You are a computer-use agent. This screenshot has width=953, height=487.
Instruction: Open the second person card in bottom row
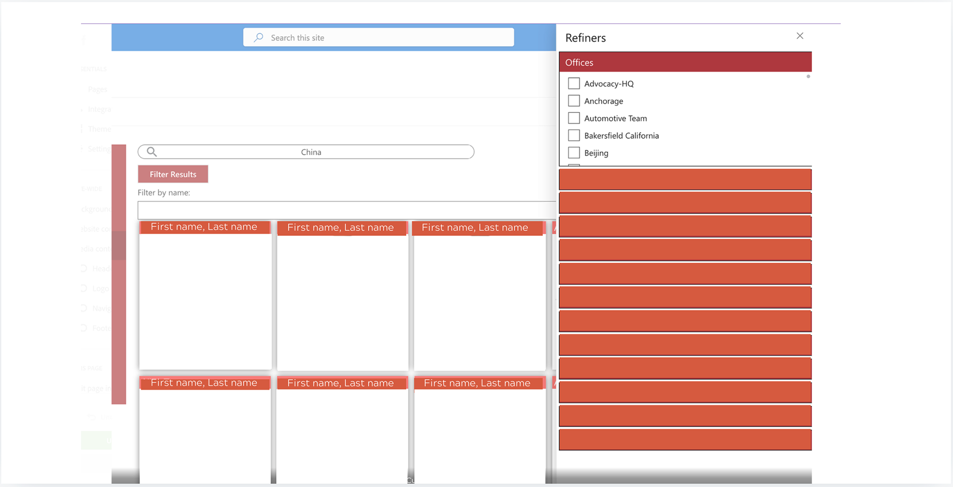(x=342, y=430)
